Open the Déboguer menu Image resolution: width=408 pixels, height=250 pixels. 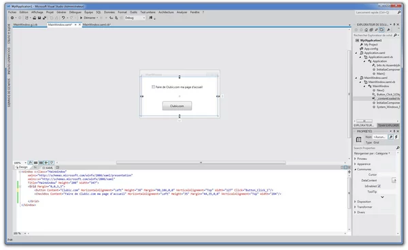[x=75, y=12]
